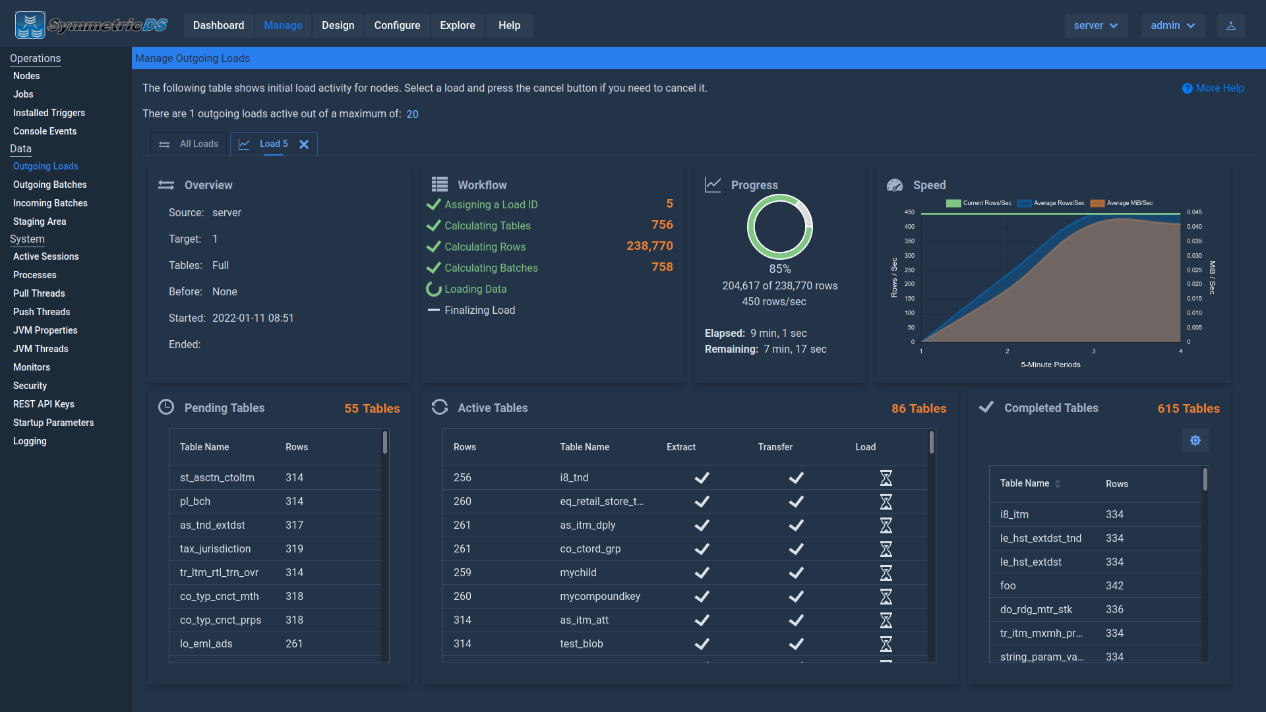Open the admin user dropdown
The image size is (1266, 712).
(1172, 26)
